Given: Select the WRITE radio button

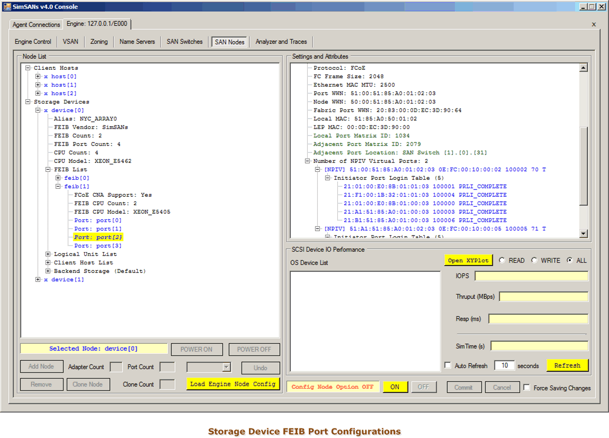Looking at the screenshot, I should pyautogui.click(x=534, y=260).
